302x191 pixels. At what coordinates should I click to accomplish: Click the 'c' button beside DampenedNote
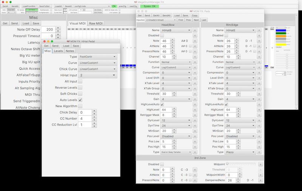(260, 180)
